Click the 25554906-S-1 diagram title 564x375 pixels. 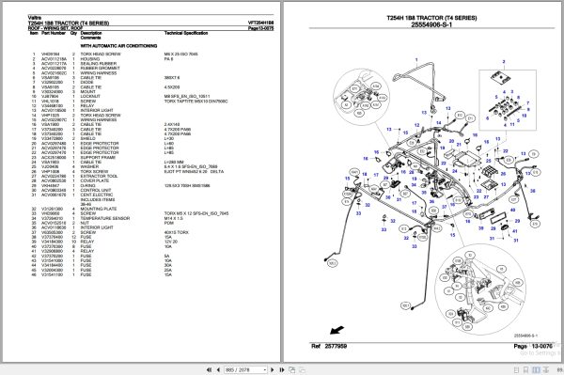click(431, 24)
